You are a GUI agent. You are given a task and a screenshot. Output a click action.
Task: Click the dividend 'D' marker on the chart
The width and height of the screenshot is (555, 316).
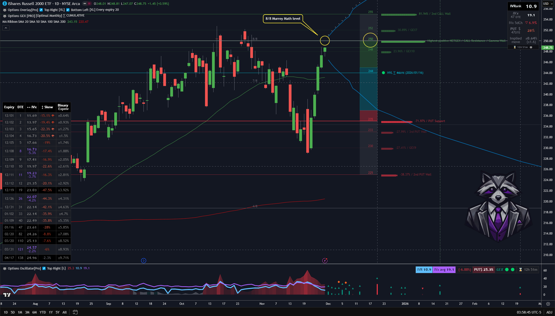click(143, 260)
